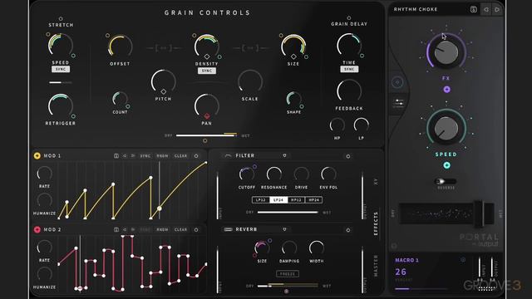532x299 pixels.
Task: Save Mod 1 shape preset icon
Action: (x=116, y=156)
